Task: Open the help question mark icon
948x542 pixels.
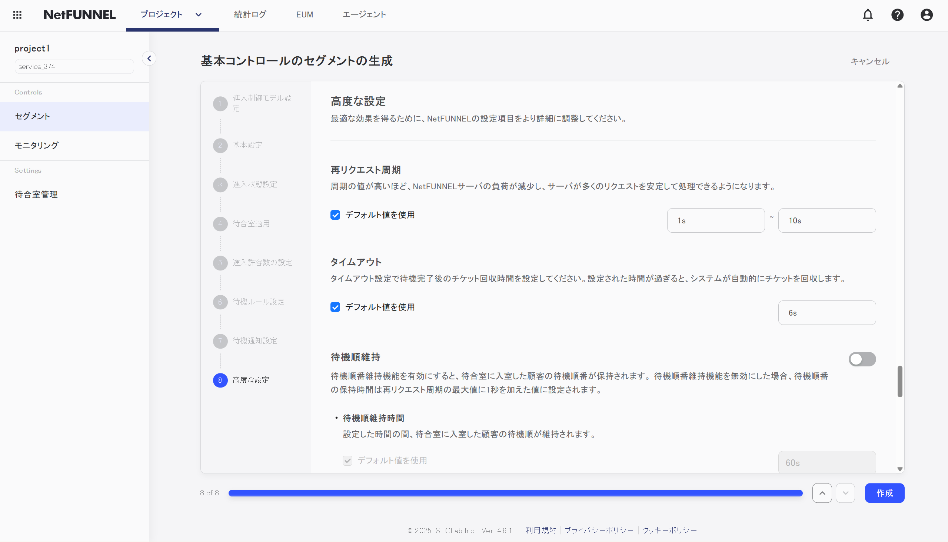Action: tap(897, 15)
